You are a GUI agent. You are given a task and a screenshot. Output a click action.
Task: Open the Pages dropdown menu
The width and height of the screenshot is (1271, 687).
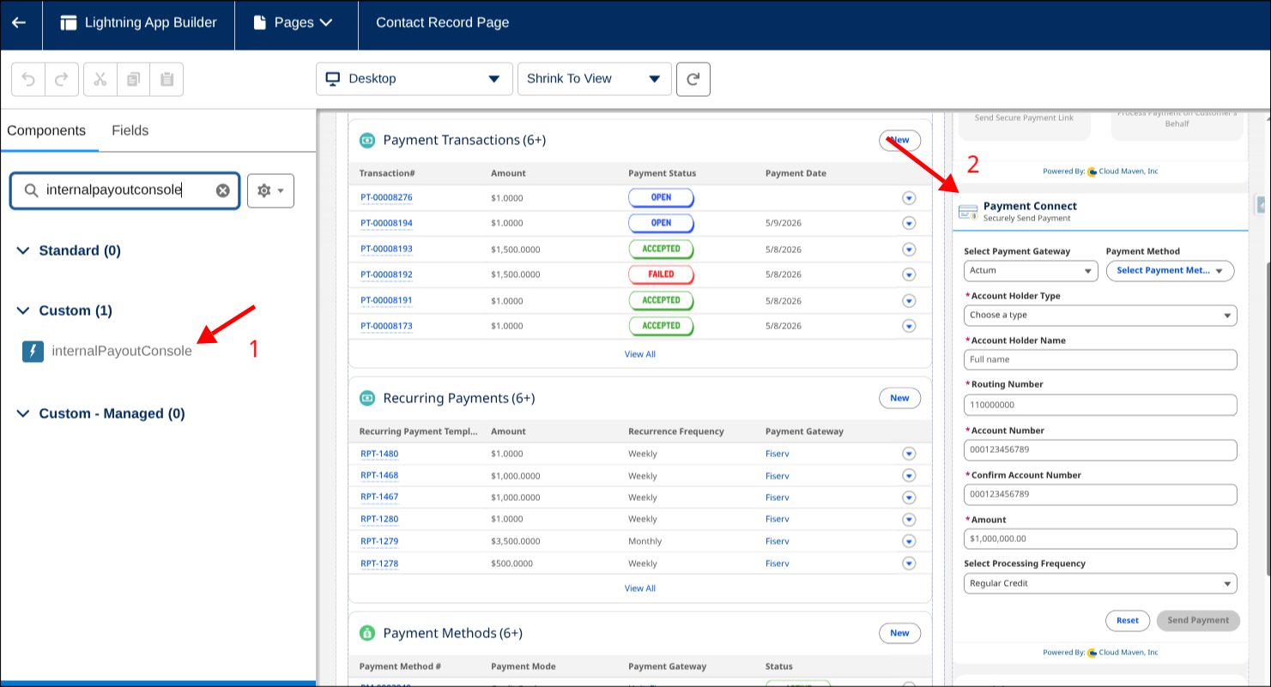(x=294, y=23)
